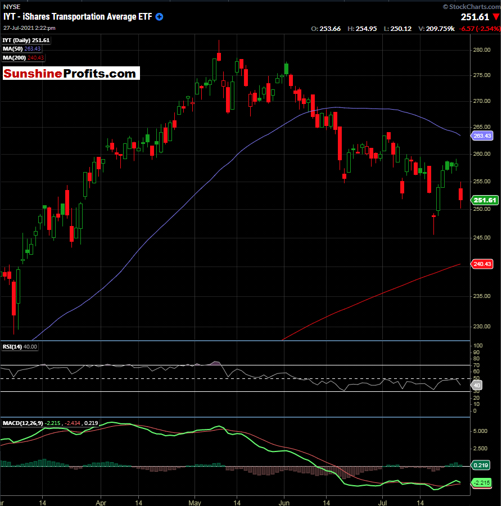502x506 pixels.
Task: Click the chart title IYT iShares Transportation Average ETF
Action: (78, 17)
